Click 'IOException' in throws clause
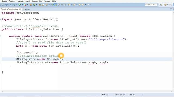The image size is (174, 97). click(102, 36)
